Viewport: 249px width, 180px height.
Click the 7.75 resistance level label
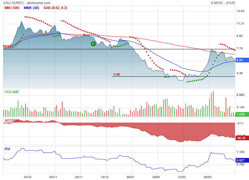click(x=8, y=47)
